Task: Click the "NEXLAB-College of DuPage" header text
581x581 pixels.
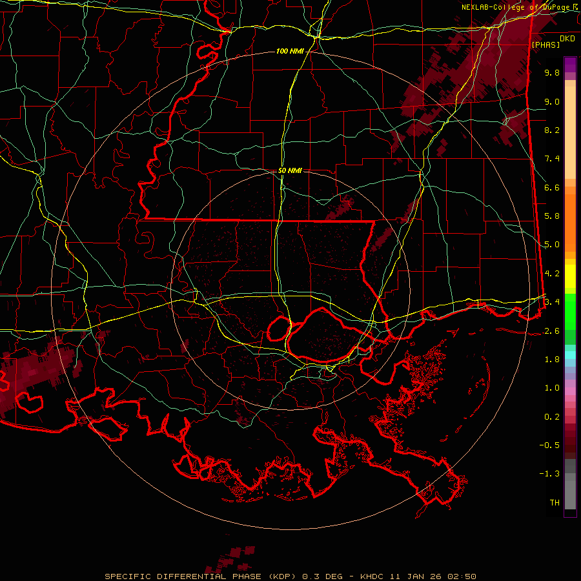Action: tap(516, 7)
